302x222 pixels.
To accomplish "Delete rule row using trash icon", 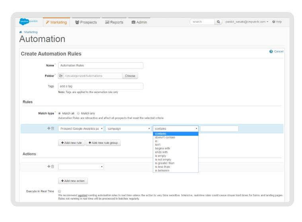I will 53,129.
